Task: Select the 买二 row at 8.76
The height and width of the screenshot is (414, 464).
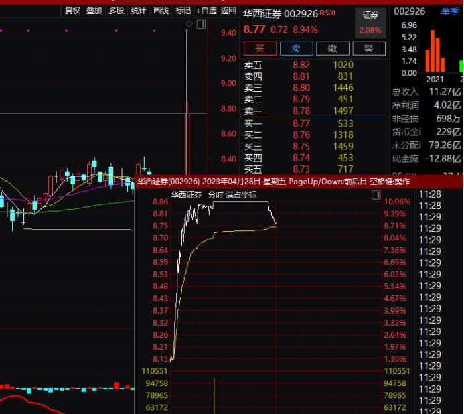Action: (x=299, y=135)
